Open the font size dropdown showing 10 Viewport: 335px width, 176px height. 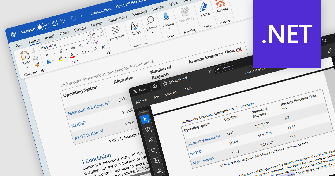[97, 34]
